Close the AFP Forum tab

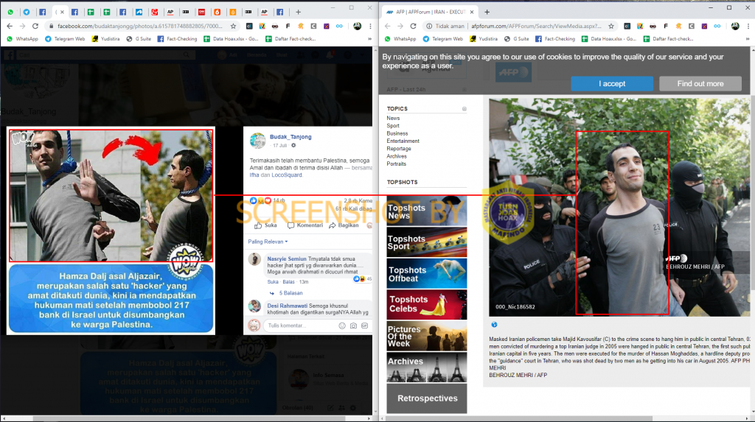pos(472,12)
